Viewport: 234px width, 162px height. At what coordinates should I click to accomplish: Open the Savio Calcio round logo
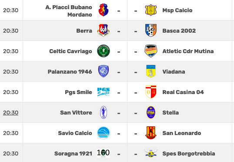click(x=104, y=133)
